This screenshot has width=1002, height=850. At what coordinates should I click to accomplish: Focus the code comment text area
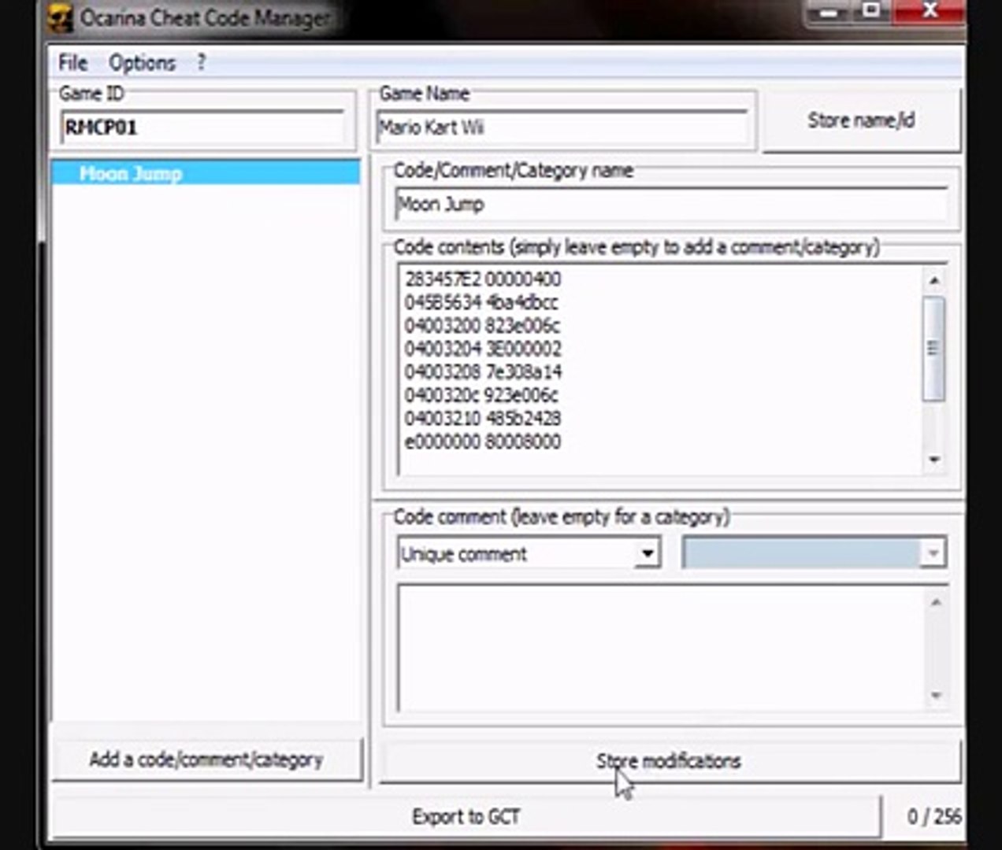point(662,649)
